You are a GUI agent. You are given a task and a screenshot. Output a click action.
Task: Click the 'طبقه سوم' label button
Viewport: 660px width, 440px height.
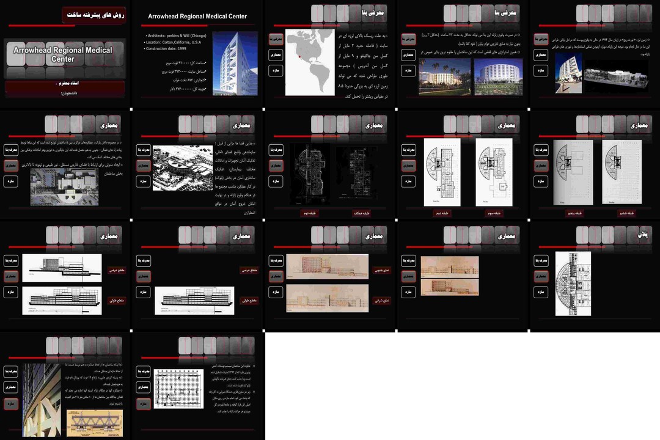coord(494,213)
